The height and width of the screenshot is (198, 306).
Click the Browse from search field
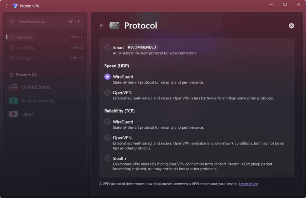coord(42,22)
